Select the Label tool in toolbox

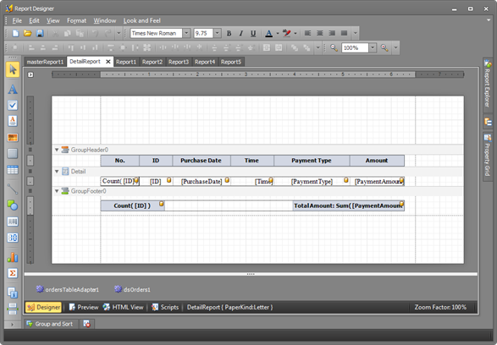pos(13,90)
